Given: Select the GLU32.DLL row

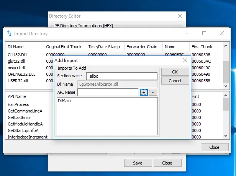Looking at the screenshot, I should point(18,55).
